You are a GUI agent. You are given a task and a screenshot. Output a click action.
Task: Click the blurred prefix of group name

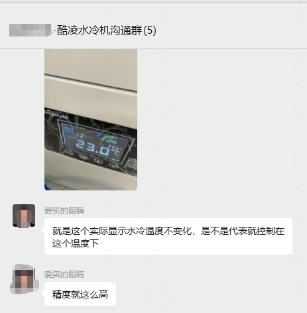(31, 30)
